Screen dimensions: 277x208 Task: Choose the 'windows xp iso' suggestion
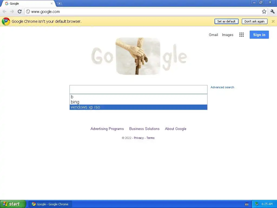pos(138,107)
